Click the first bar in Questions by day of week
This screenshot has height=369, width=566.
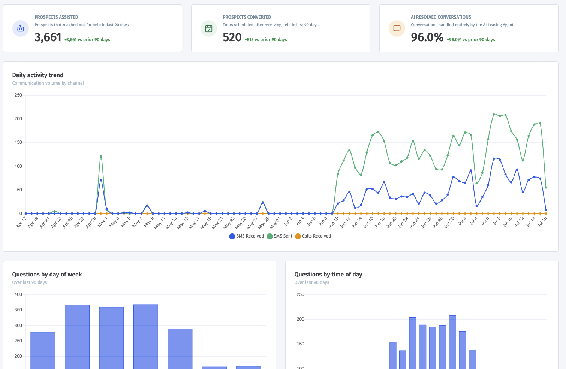[x=43, y=350]
